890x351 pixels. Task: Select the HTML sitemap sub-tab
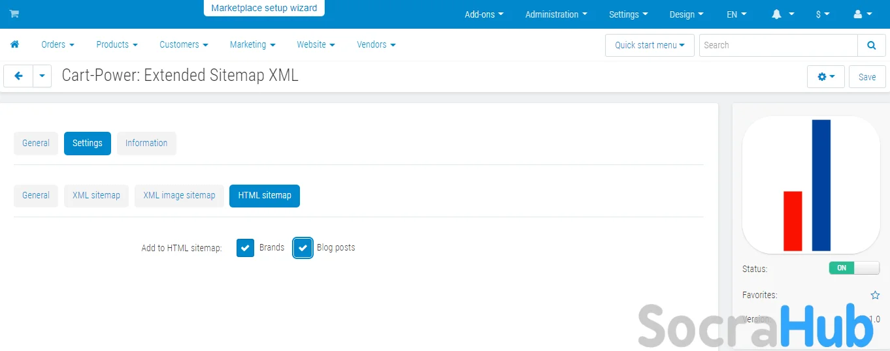point(265,196)
